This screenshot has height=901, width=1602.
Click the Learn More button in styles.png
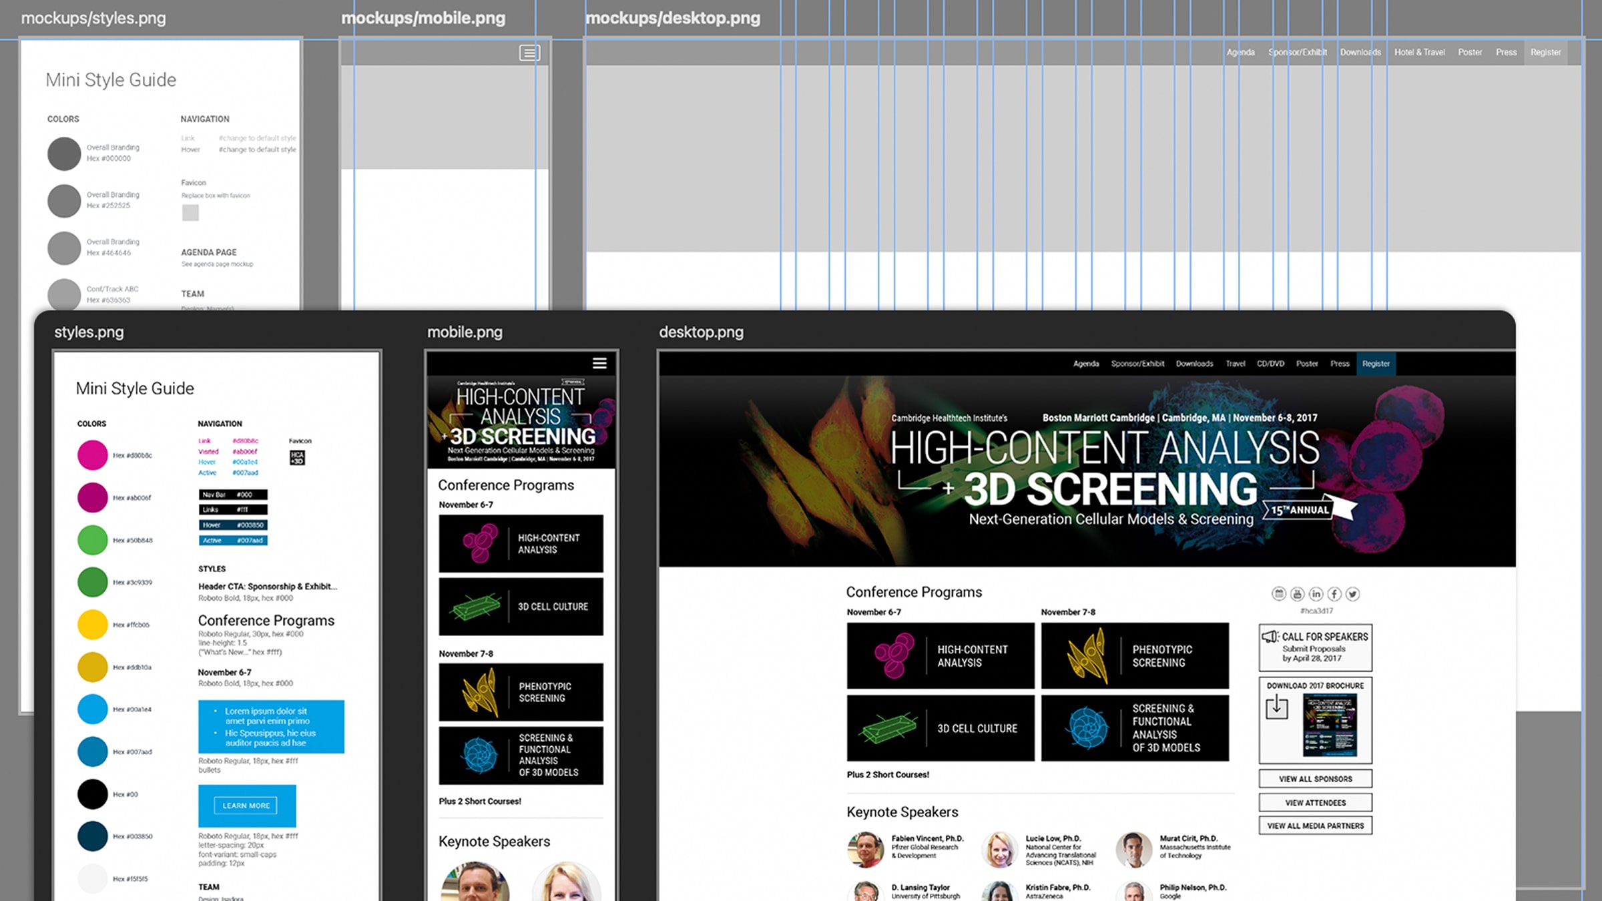click(246, 806)
